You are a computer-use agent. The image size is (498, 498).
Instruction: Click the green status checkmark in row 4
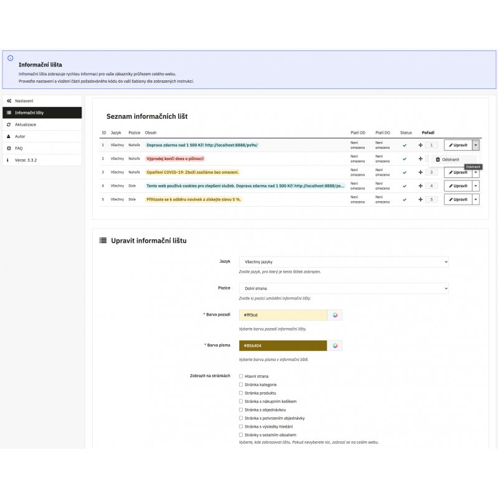[405, 186]
